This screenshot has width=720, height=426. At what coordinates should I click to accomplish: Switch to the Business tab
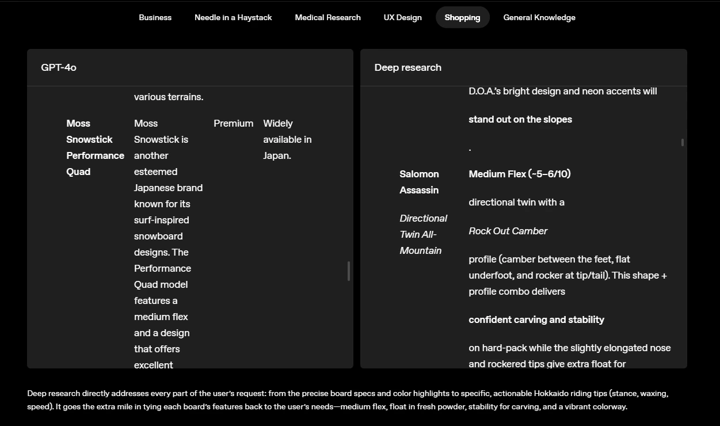pos(155,17)
